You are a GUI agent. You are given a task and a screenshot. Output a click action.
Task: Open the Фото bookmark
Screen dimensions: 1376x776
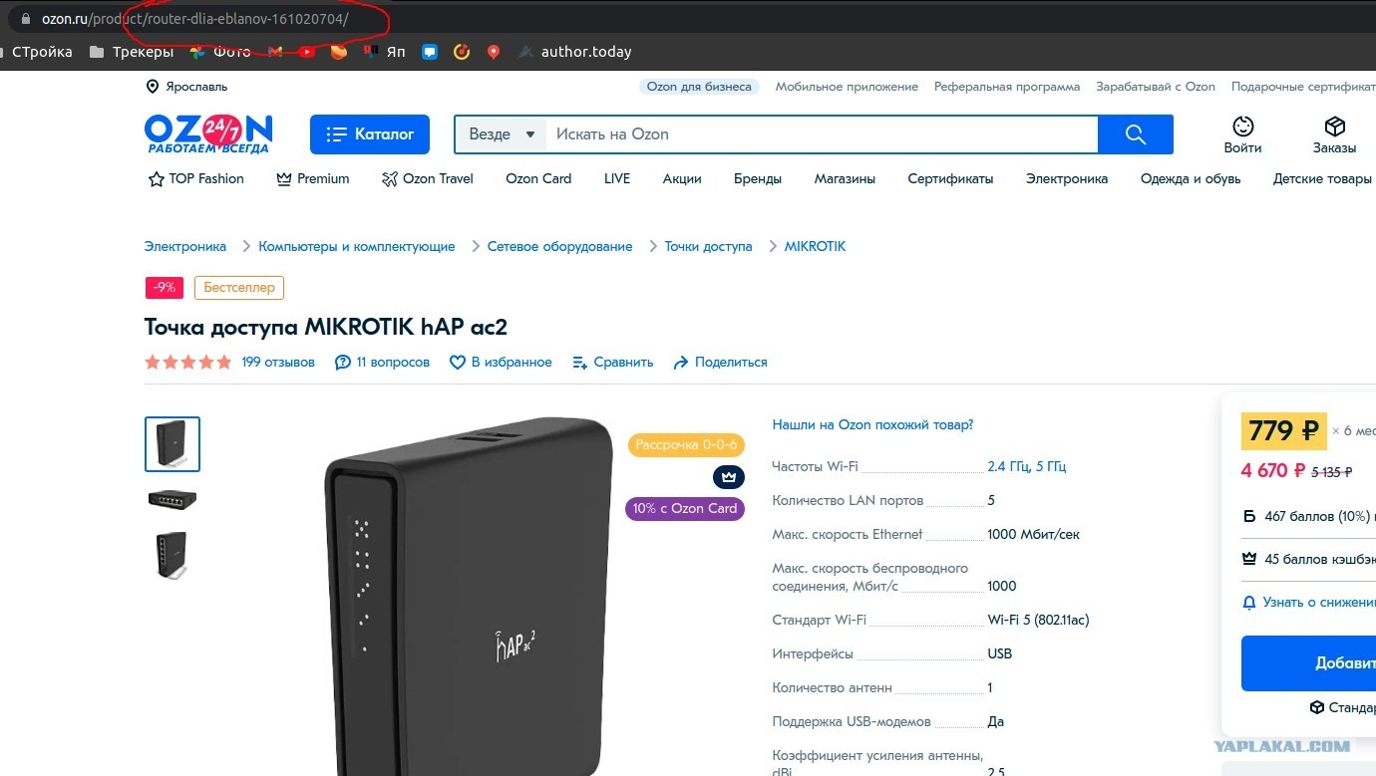point(220,52)
